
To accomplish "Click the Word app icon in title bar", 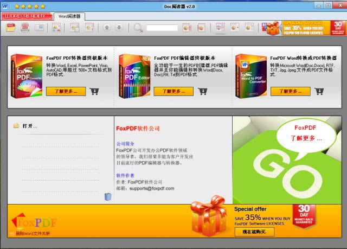I will pos(5,7).
